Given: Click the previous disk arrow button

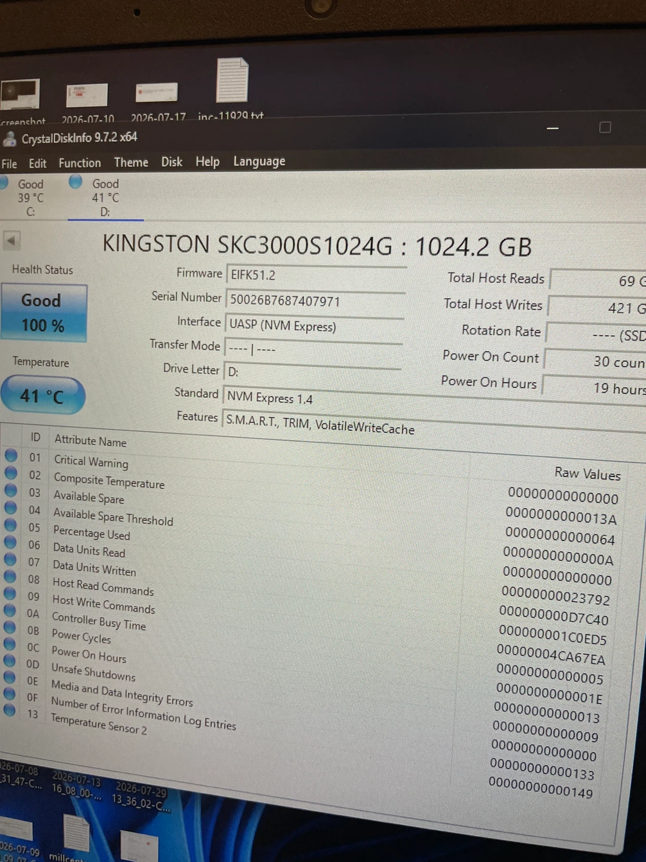Looking at the screenshot, I should [11, 241].
